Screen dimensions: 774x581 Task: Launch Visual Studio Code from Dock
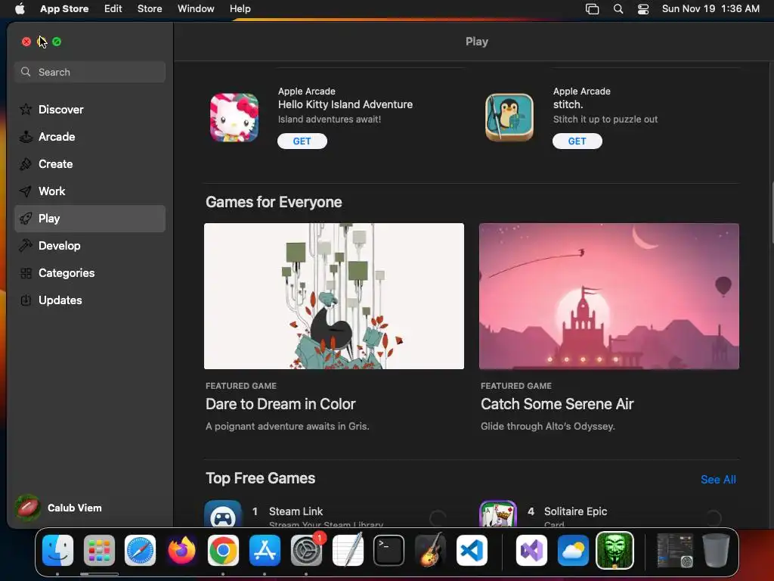(x=472, y=551)
